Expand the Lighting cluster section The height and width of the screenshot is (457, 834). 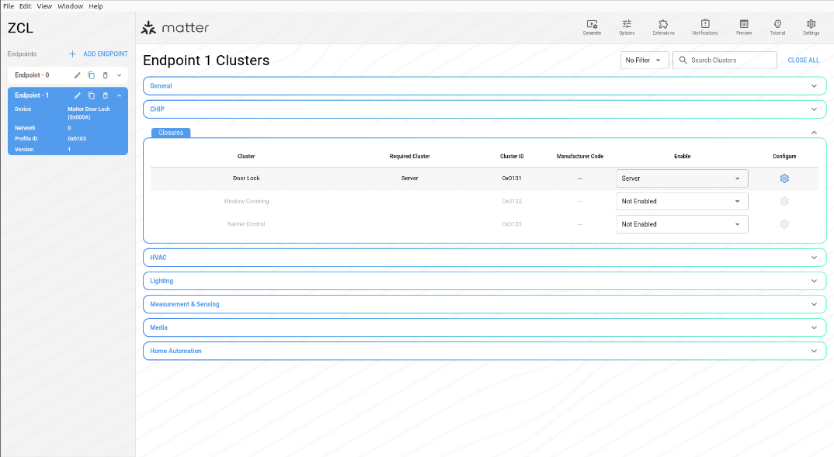[485, 281]
